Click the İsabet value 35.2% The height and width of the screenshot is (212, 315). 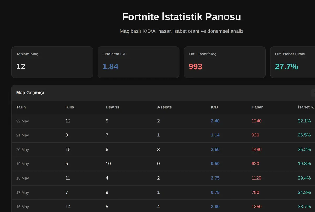304,150
